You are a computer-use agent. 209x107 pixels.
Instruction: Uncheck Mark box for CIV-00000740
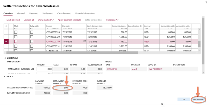pyautogui.click(x=16, y=42)
